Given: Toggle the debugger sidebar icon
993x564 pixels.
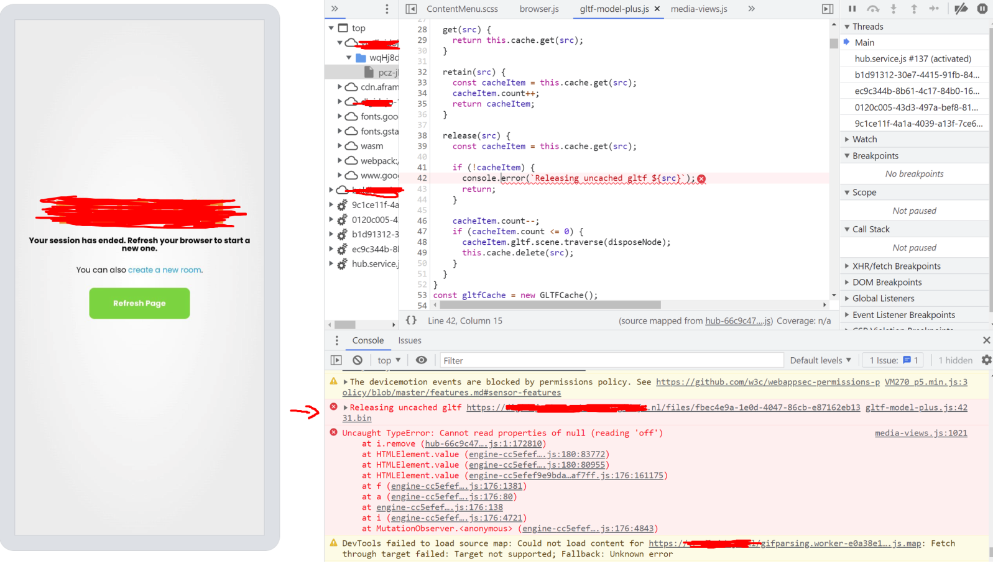Looking at the screenshot, I should pyautogui.click(x=827, y=9).
